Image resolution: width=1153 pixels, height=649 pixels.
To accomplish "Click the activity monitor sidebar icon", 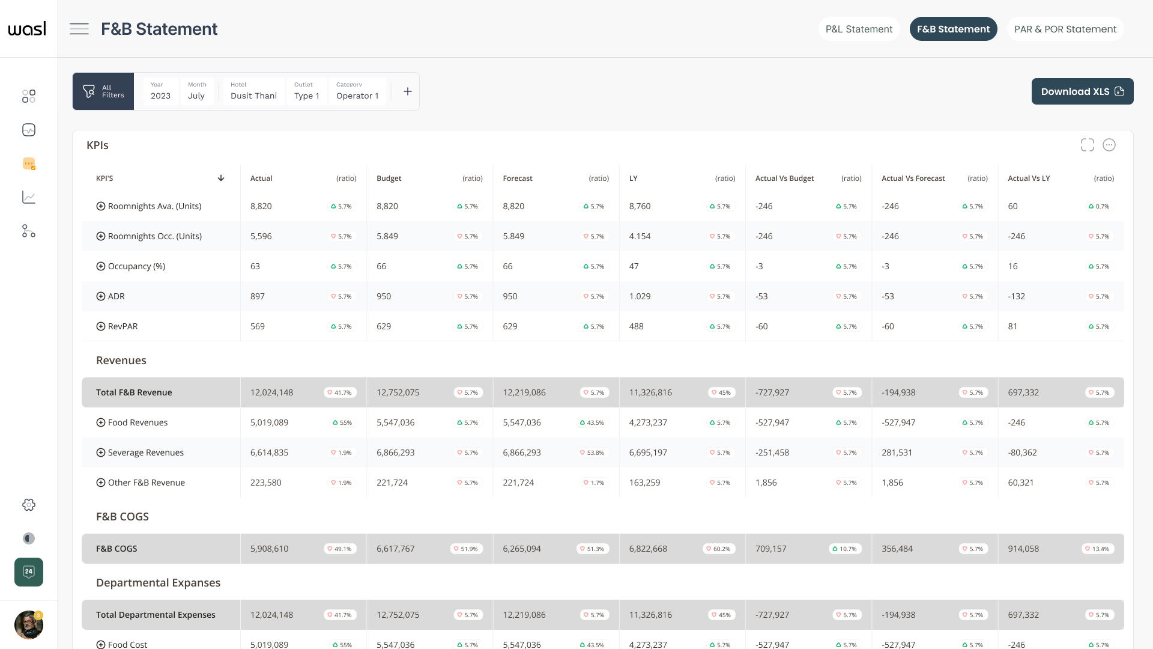I will (29, 130).
